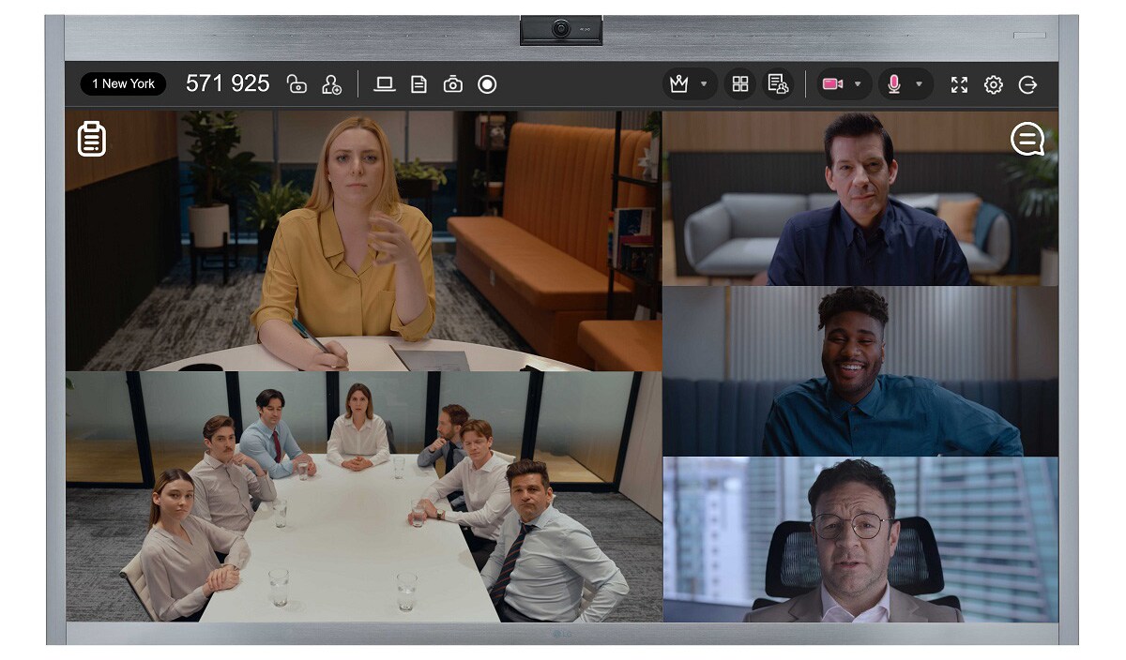Open the grid layout view icon

coord(740,84)
